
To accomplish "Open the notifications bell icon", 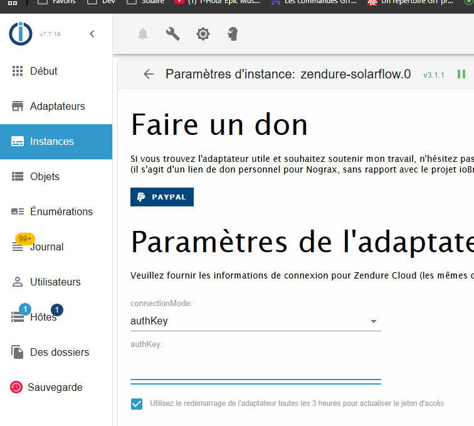I will point(143,34).
